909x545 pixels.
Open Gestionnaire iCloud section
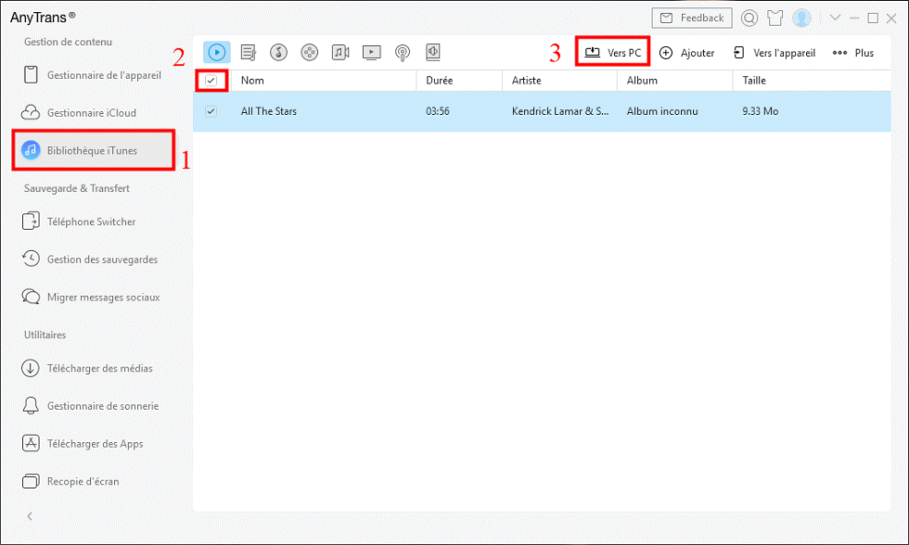click(93, 113)
